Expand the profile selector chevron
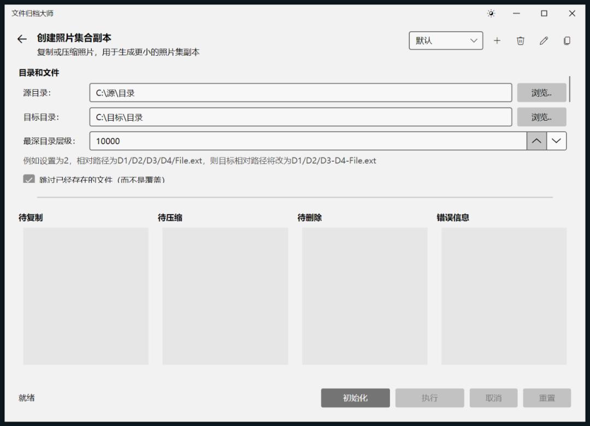 point(474,40)
